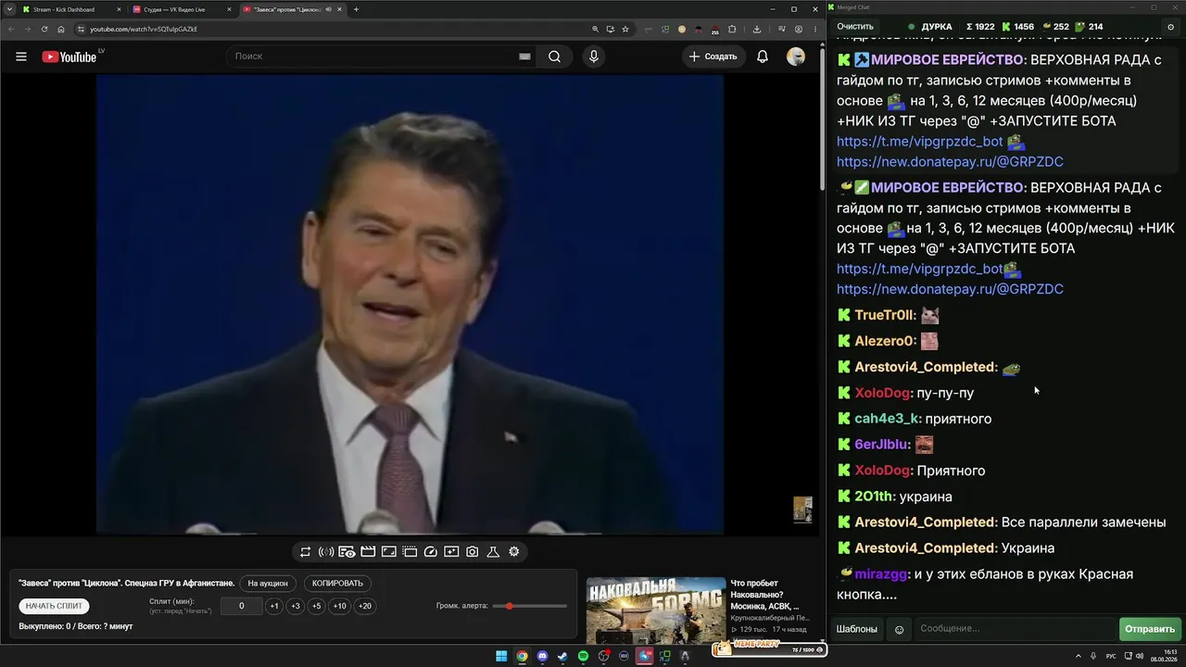This screenshot has width=1186, height=667.
Task: Switch to Stream - Kick Dashboard tab
Action: click(x=72, y=9)
